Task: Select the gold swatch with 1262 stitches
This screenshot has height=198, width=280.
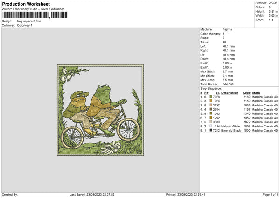Action: click(211, 118)
